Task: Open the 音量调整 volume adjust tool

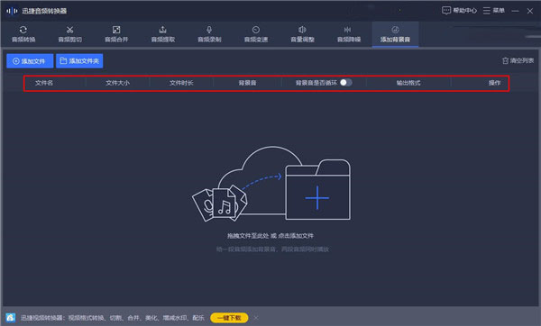Action: click(302, 34)
